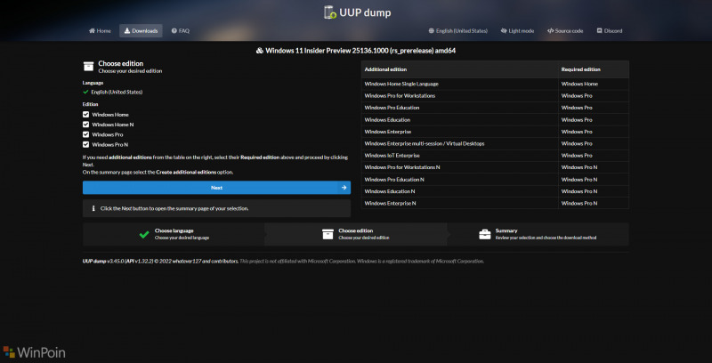Click the green check in Choose language step
Image resolution: width=712 pixels, height=363 pixels.
tap(144, 235)
